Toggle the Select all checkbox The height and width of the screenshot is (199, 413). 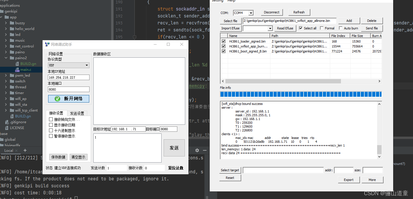301,28
